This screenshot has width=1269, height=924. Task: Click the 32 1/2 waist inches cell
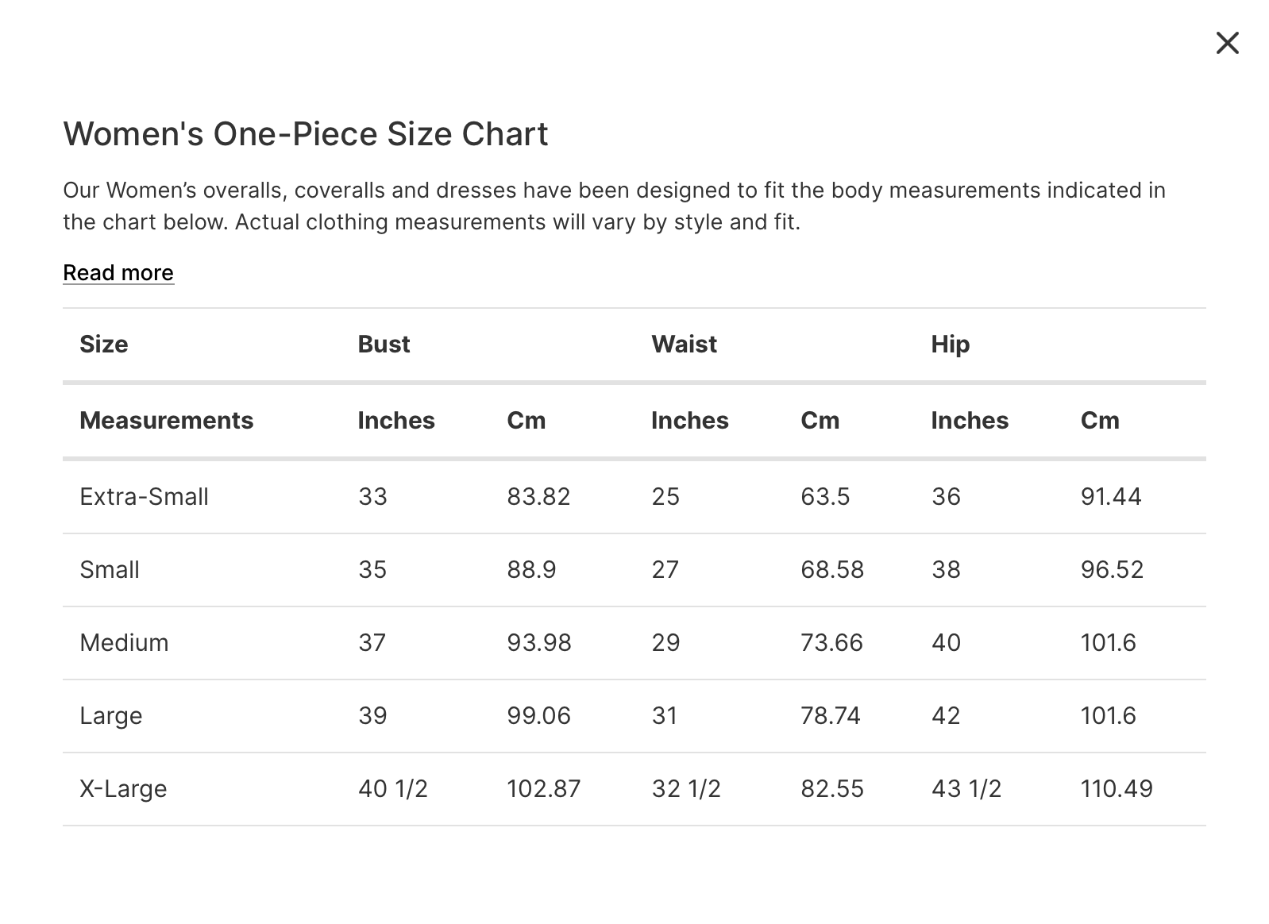686,789
